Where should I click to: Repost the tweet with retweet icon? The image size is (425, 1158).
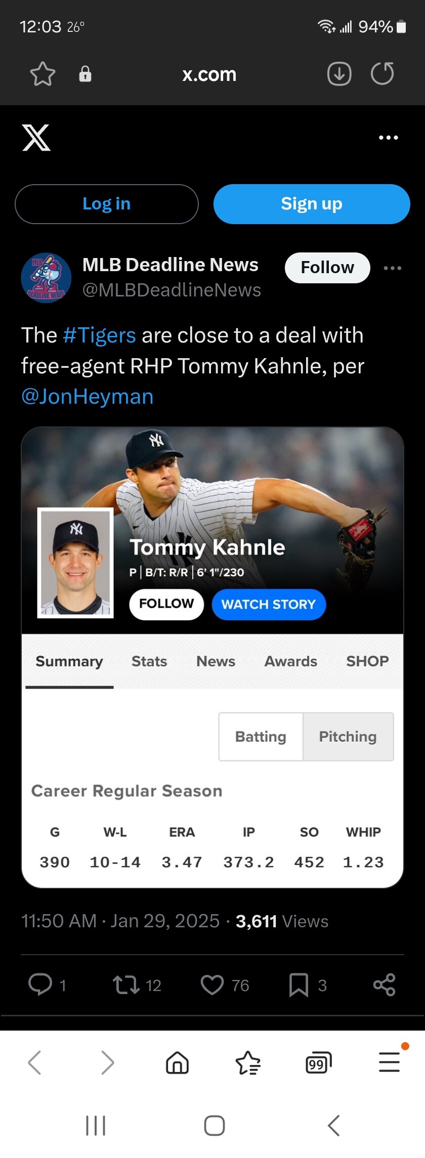[x=126, y=984]
